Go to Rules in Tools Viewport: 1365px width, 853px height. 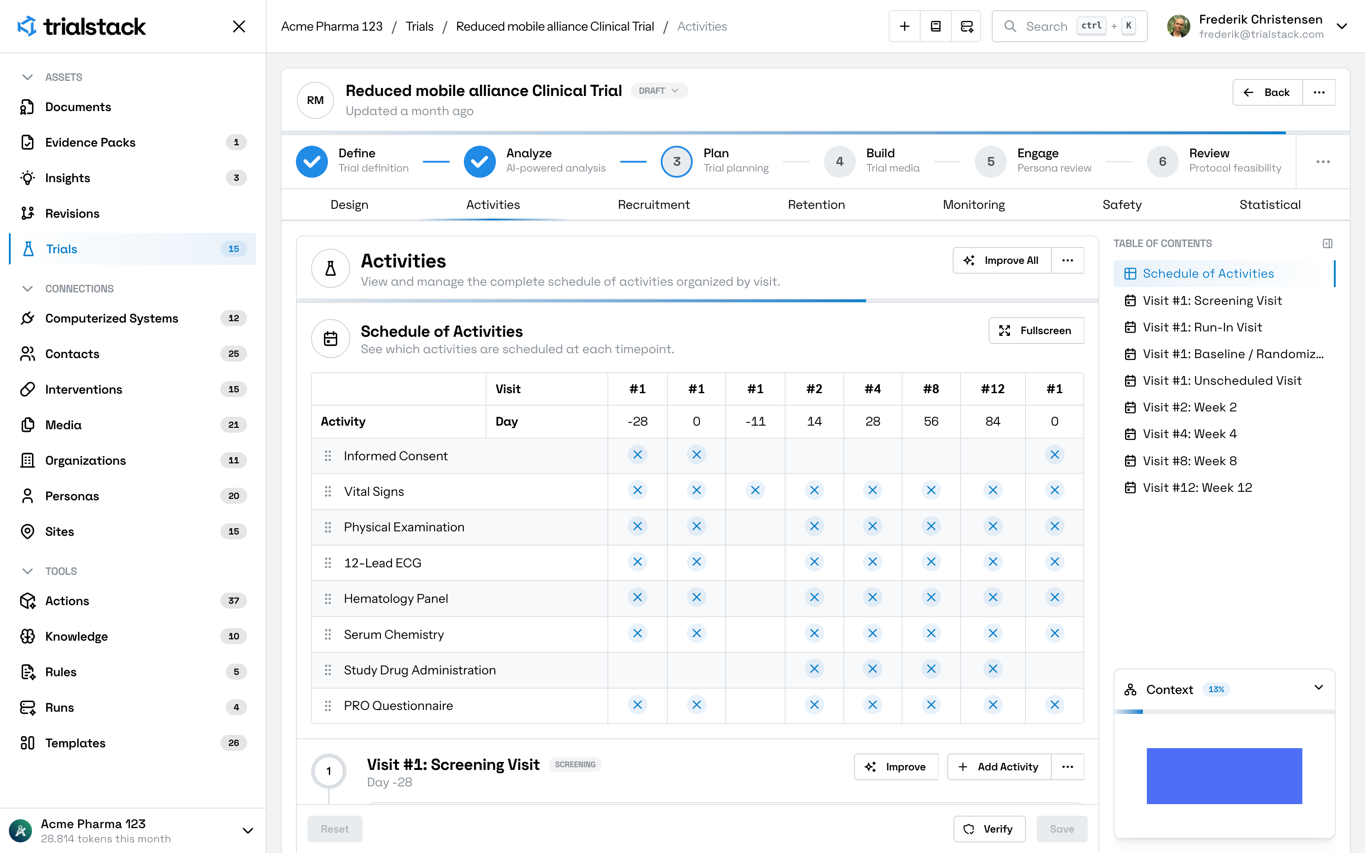[x=132, y=672]
